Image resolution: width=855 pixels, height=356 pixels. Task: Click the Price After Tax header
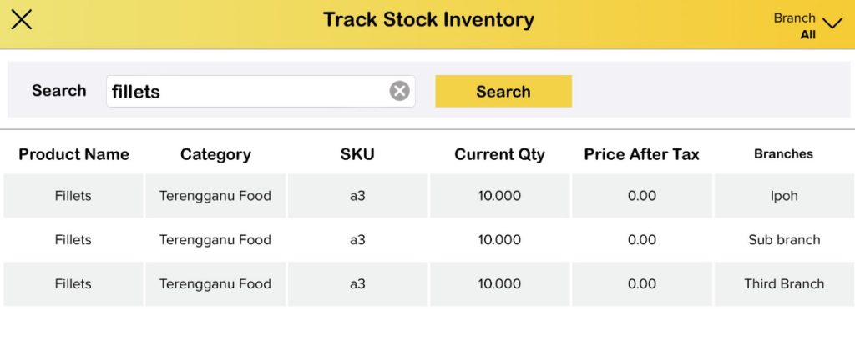pyautogui.click(x=641, y=154)
